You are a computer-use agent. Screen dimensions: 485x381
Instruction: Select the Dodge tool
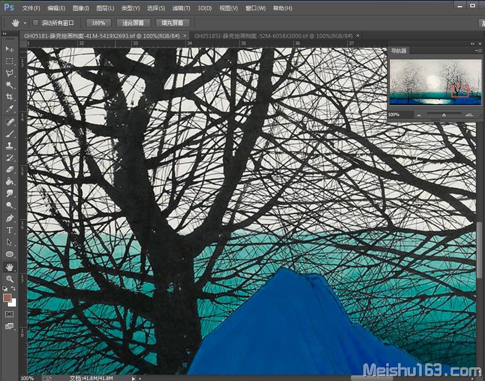(10, 205)
